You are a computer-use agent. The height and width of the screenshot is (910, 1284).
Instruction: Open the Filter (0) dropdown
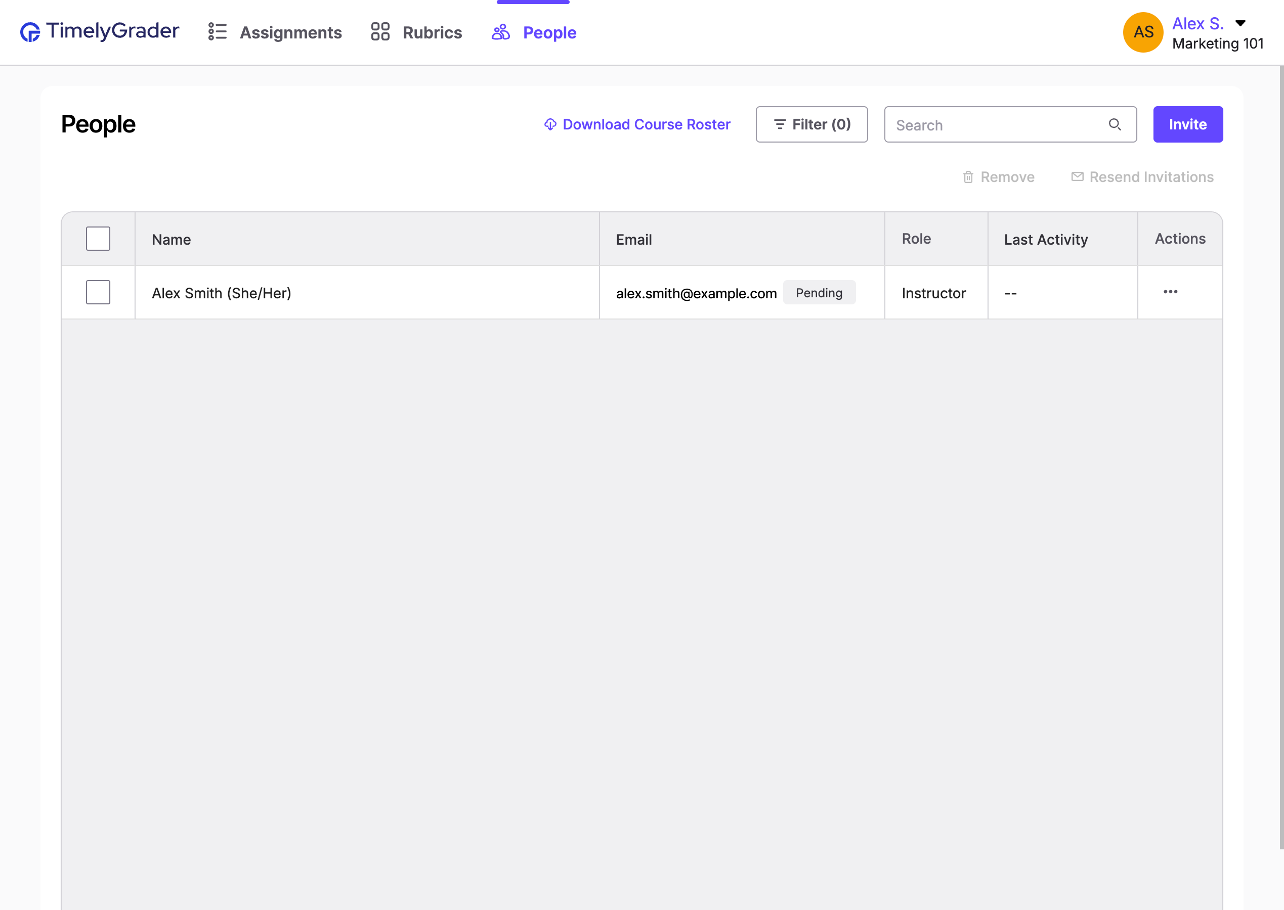[811, 124]
